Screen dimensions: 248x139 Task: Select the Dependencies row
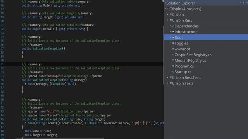[206, 26]
